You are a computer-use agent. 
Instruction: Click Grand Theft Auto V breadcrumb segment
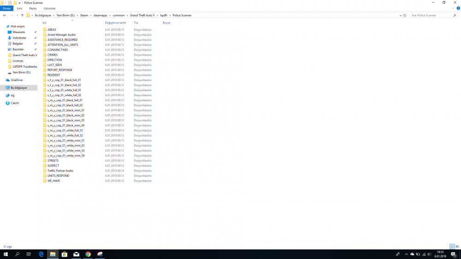click(x=142, y=15)
